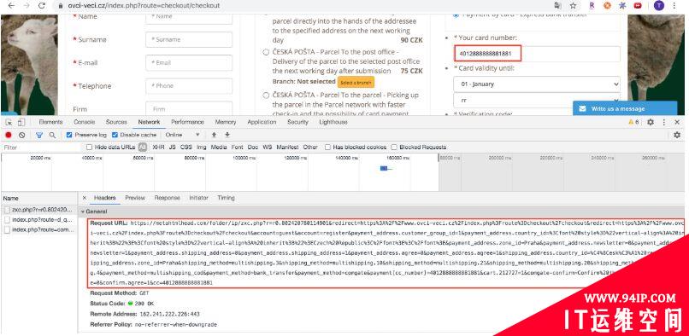Open the request Timing tab
The height and width of the screenshot is (336, 689).
pos(226,198)
